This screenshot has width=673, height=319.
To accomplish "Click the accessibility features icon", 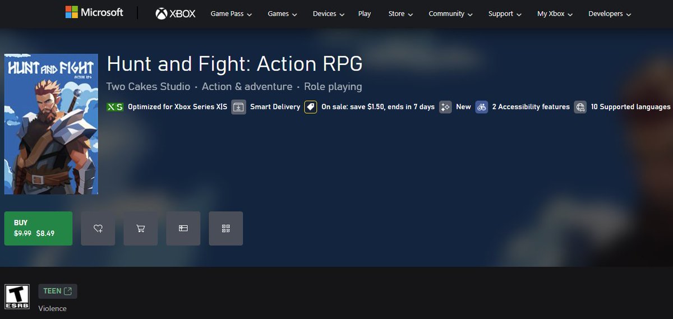I will pos(482,107).
